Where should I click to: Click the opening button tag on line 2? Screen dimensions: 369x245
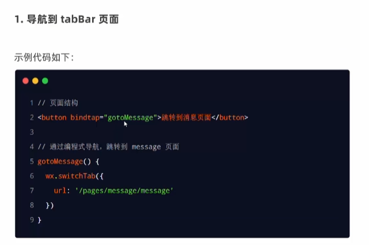(52, 117)
